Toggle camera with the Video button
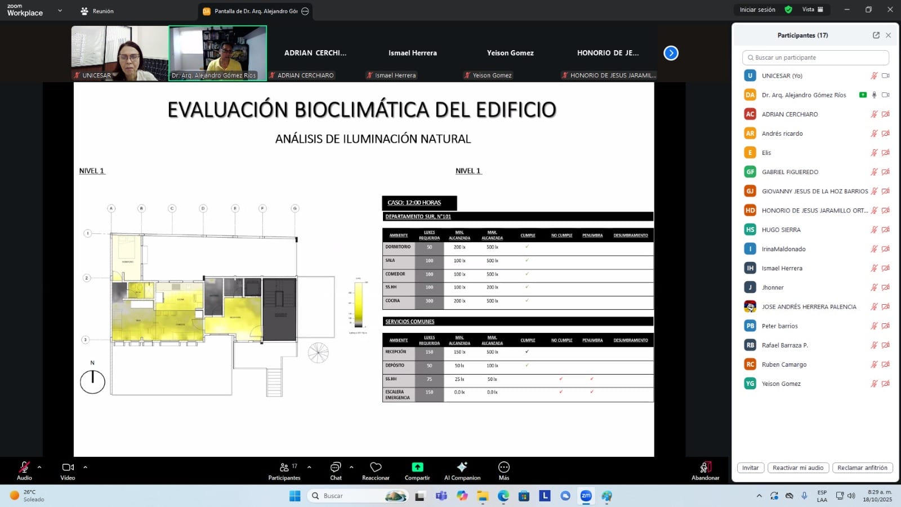 click(68, 468)
